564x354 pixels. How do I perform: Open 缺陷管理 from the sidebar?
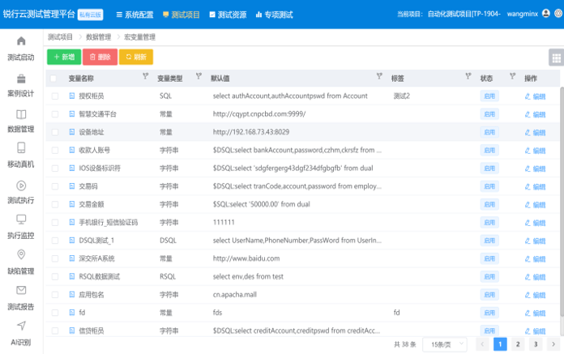point(21,262)
